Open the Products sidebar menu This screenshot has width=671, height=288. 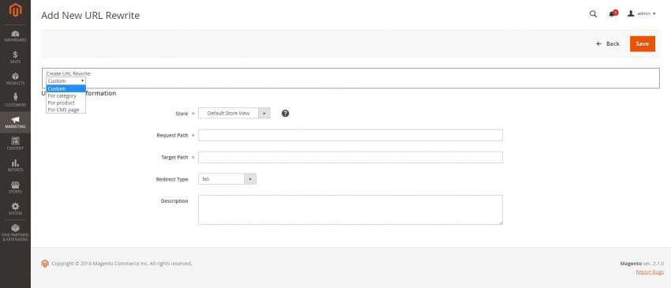[15, 79]
